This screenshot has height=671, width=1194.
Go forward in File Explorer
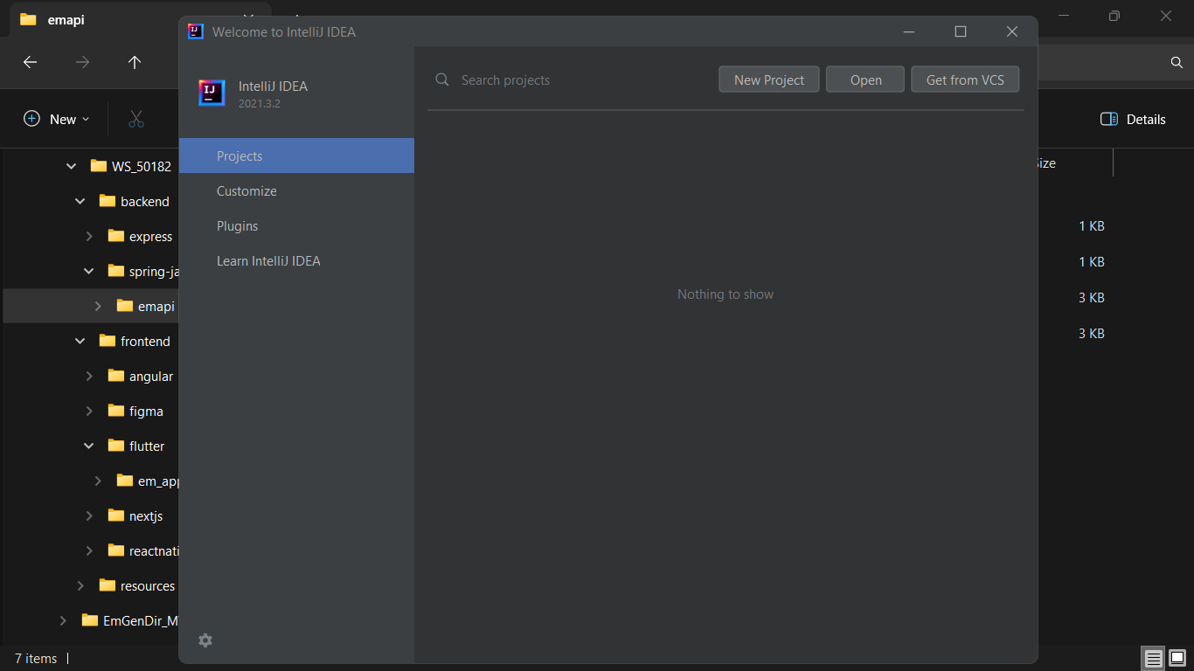pyautogui.click(x=82, y=62)
